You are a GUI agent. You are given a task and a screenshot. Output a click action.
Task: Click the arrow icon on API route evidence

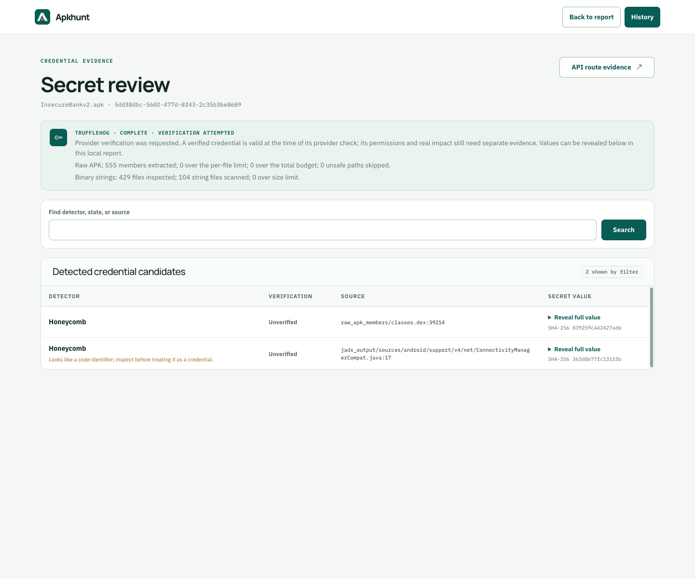639,67
